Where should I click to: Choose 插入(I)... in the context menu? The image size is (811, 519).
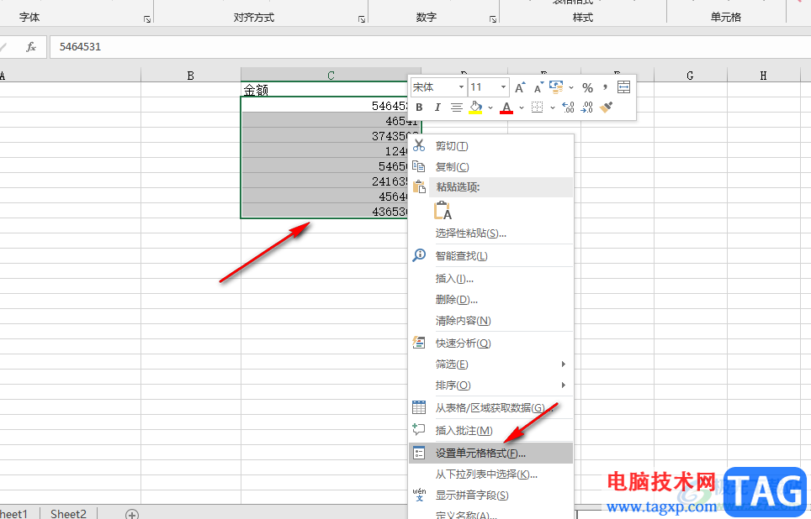(x=490, y=279)
